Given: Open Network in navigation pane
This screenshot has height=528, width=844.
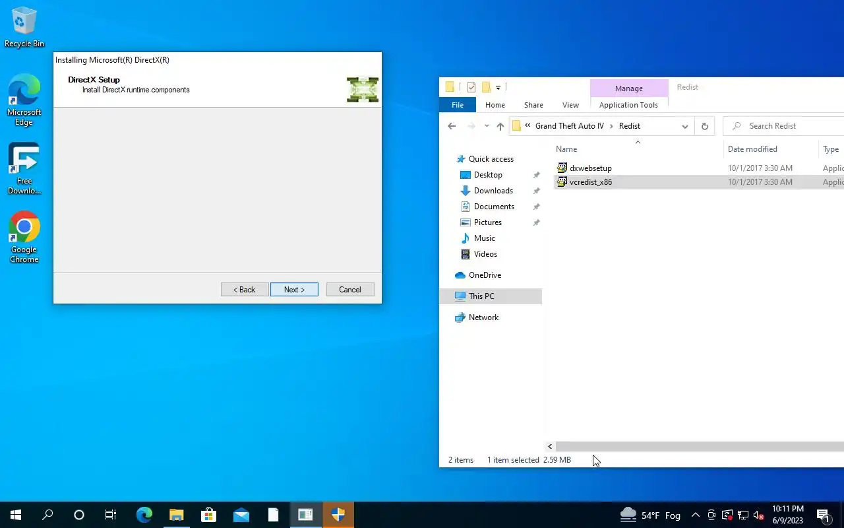Looking at the screenshot, I should click(483, 317).
